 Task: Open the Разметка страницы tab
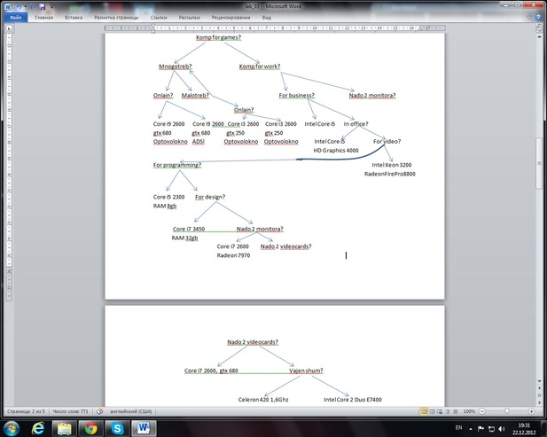tap(116, 18)
